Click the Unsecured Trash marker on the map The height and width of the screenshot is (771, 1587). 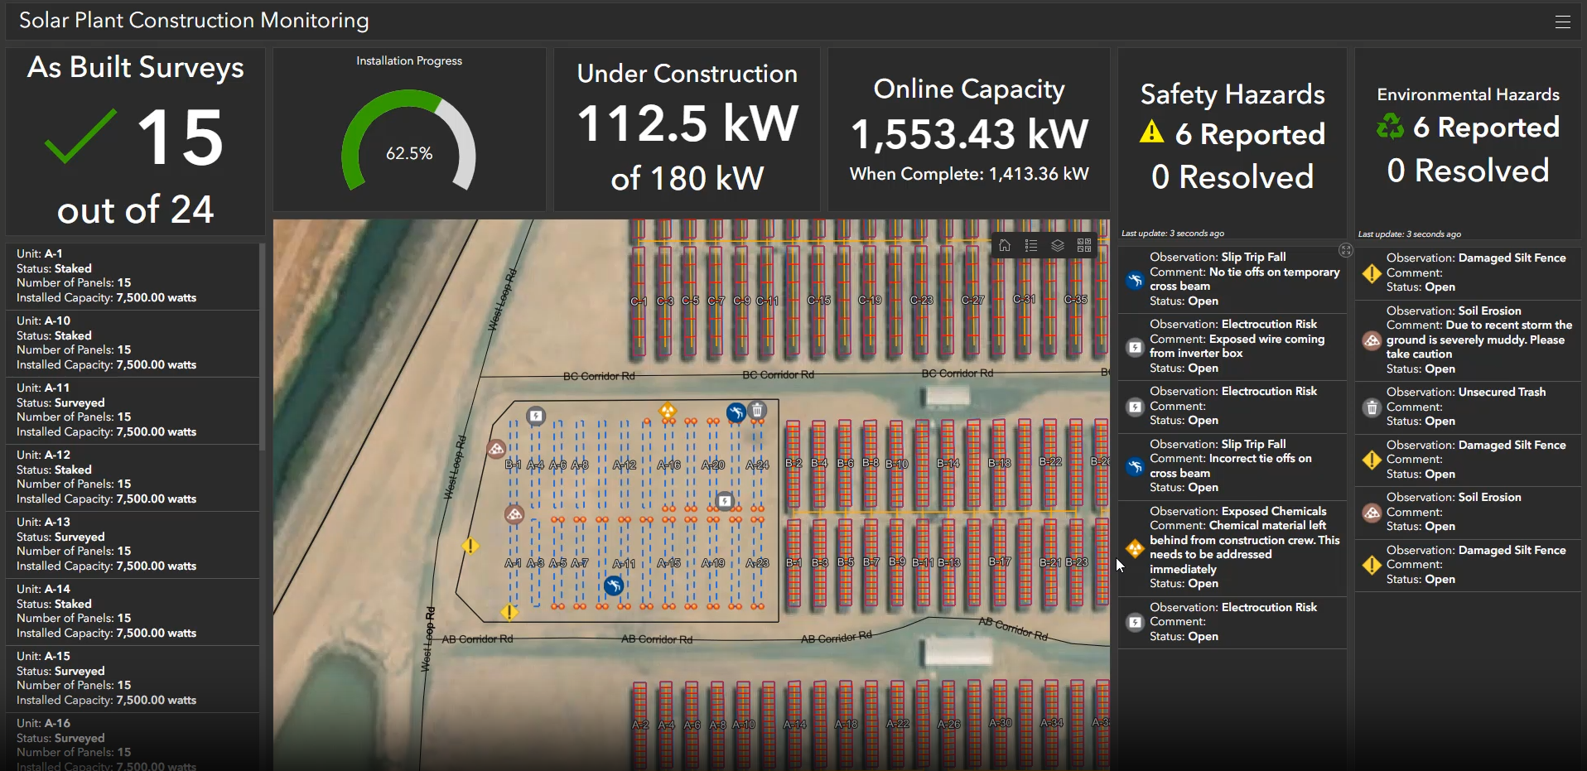point(757,411)
